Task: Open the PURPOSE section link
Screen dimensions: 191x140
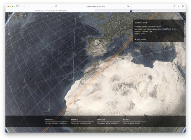Action: click(49, 120)
